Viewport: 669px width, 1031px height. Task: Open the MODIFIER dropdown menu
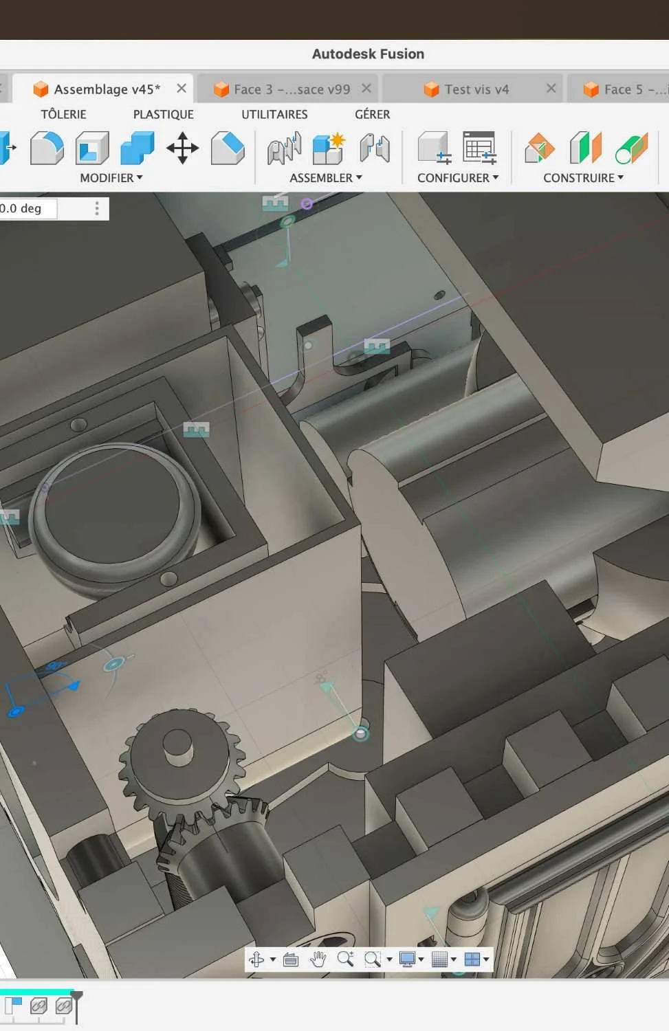point(111,178)
